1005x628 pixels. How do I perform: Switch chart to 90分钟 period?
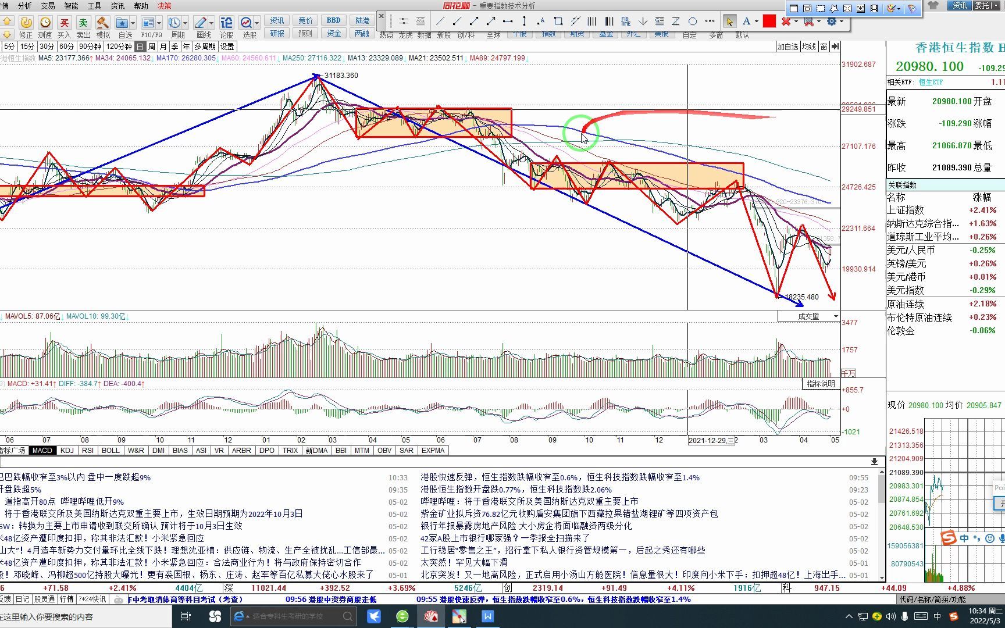point(90,47)
